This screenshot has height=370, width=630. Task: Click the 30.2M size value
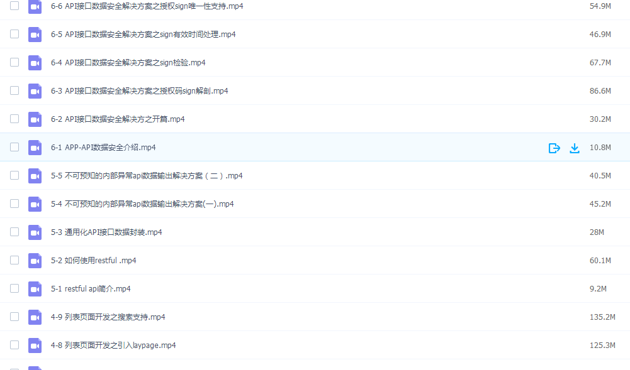click(600, 119)
